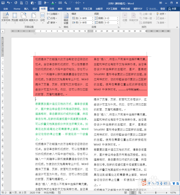Click the macro recording icon in status bar

pos(60,193)
